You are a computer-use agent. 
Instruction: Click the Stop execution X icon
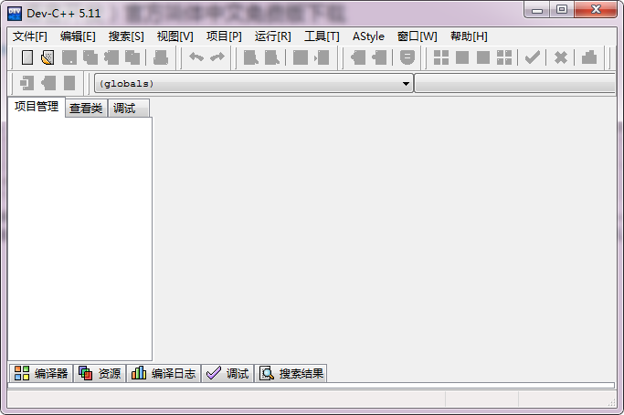561,57
